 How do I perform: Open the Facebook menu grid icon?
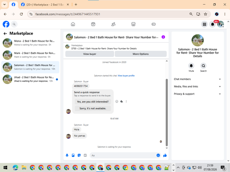pyautogui.click(x=204, y=24)
